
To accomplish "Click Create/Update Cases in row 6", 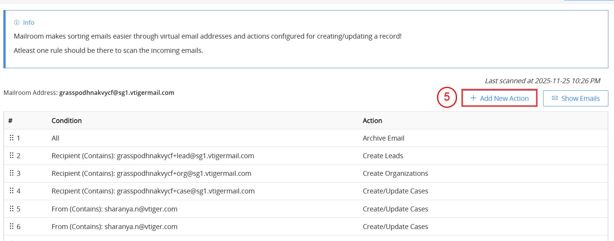I will (x=395, y=227).
